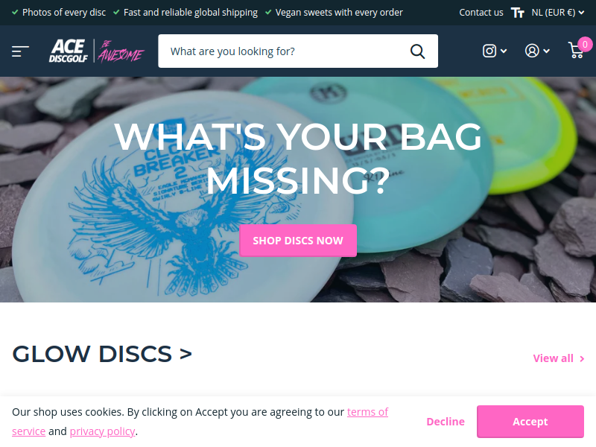View all glow discs

click(558, 358)
